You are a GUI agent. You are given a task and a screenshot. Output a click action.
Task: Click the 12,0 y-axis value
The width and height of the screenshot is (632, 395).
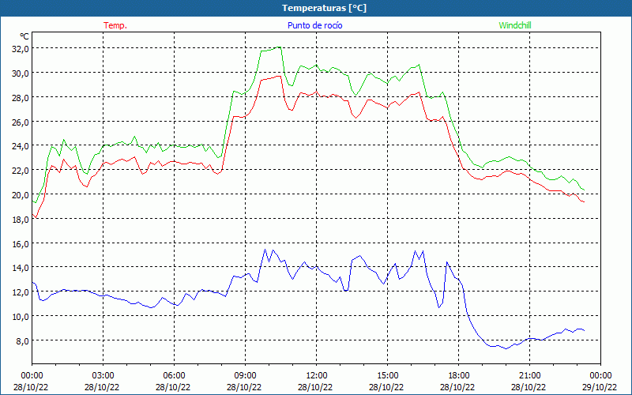pyautogui.click(x=21, y=292)
